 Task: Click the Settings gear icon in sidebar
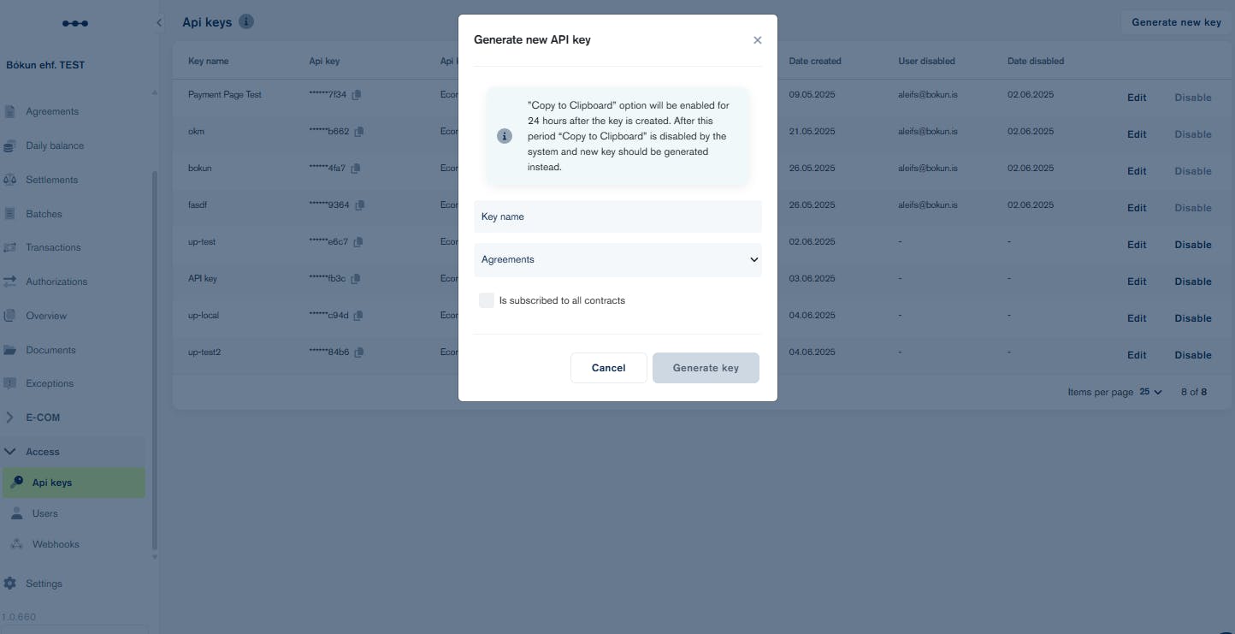click(x=9, y=584)
